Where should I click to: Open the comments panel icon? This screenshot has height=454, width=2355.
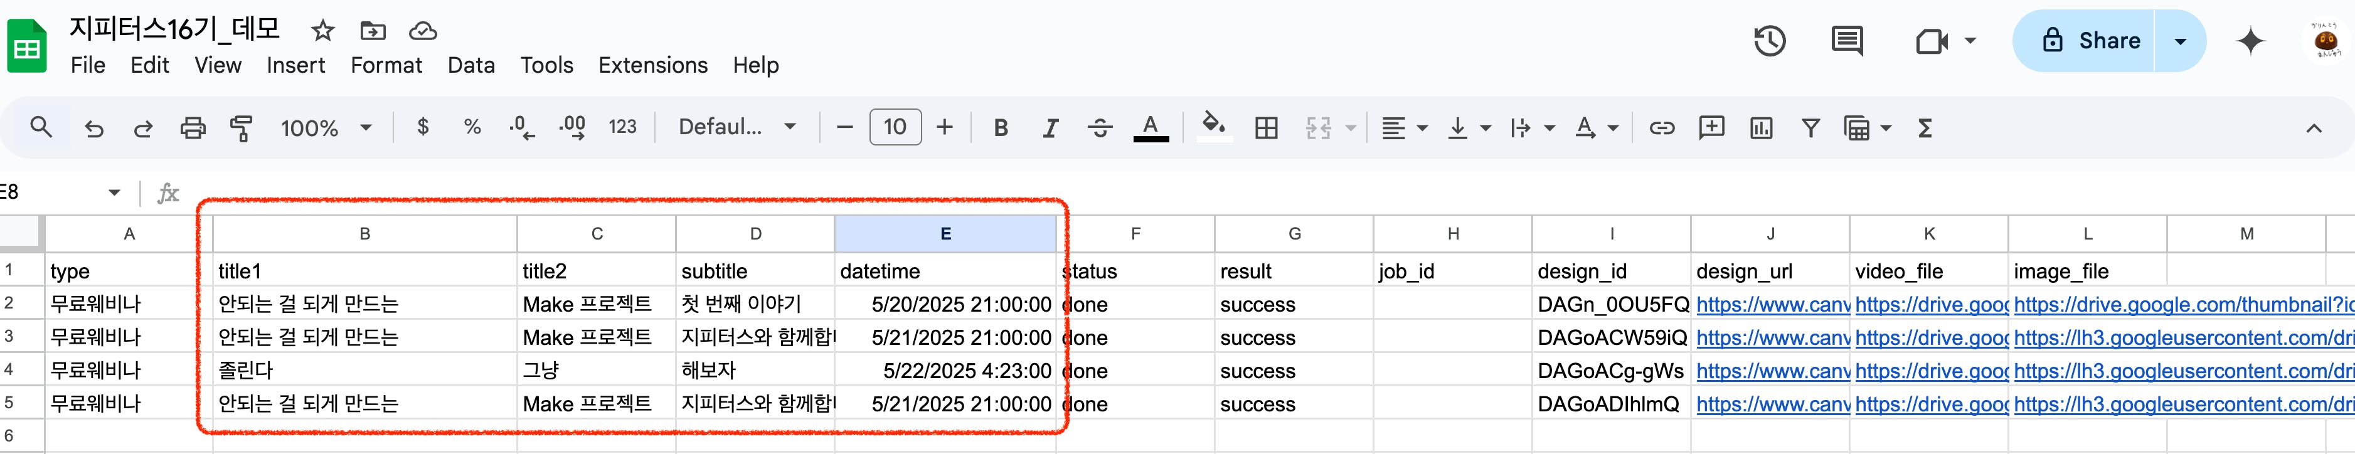(1847, 41)
